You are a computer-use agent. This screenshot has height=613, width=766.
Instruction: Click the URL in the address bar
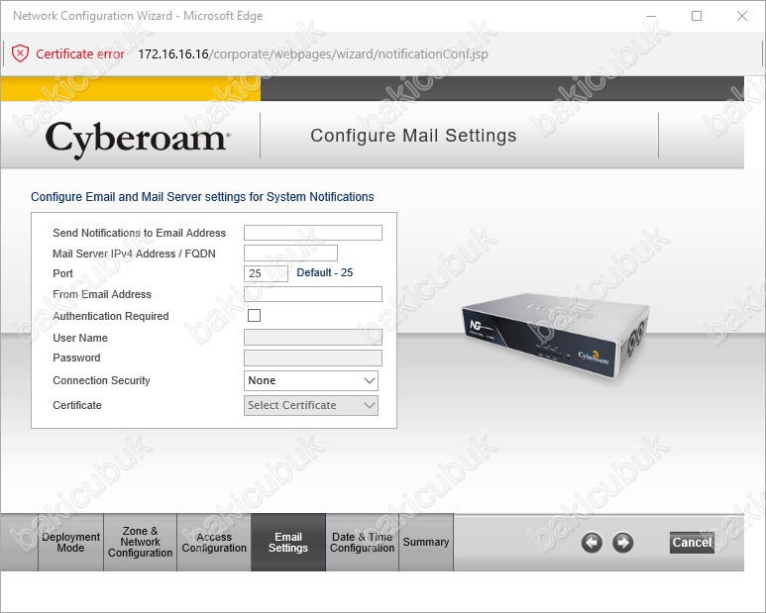tap(313, 53)
